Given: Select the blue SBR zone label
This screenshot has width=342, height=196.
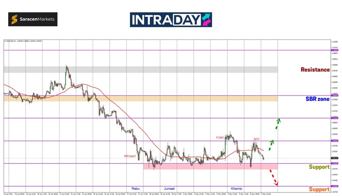Looking at the screenshot, I should (317, 99).
